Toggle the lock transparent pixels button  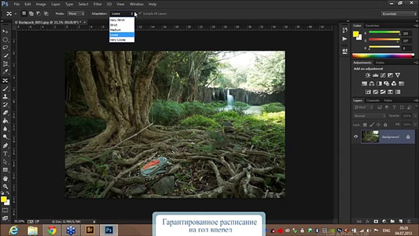coord(365,125)
